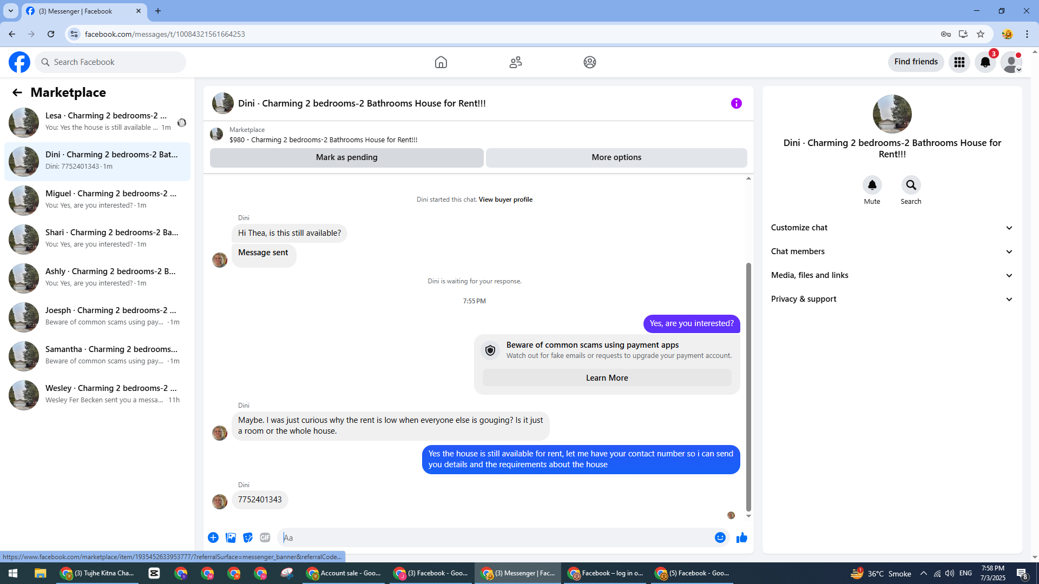
Task: Click the thumbs-up like icon
Action: pos(741,537)
